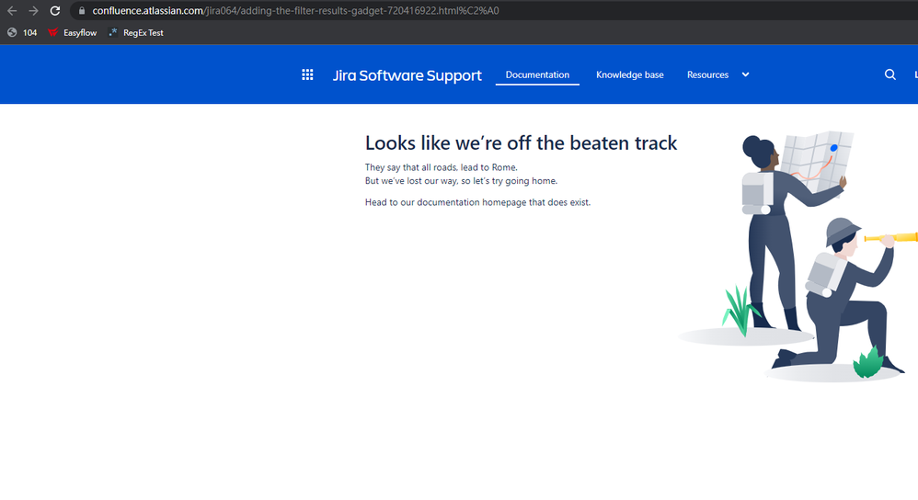Click the search magnifier icon in the header
Viewport: 918px width, 500px height.
coord(889,74)
